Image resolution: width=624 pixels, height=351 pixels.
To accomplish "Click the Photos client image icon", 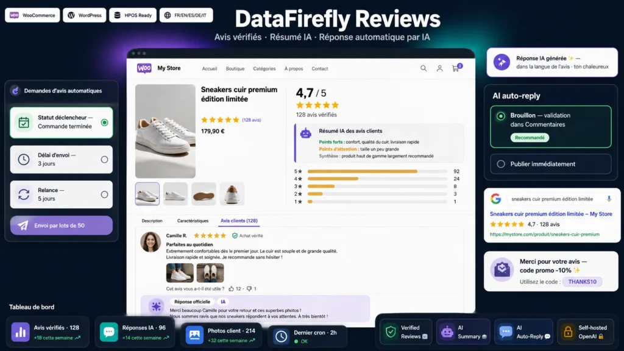I will [x=194, y=335].
